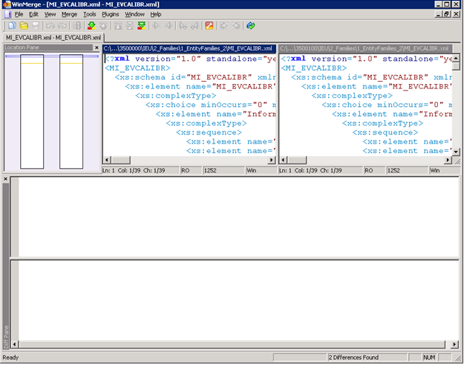Click right pane horizontal scrollbar left arrow

(x=283, y=160)
